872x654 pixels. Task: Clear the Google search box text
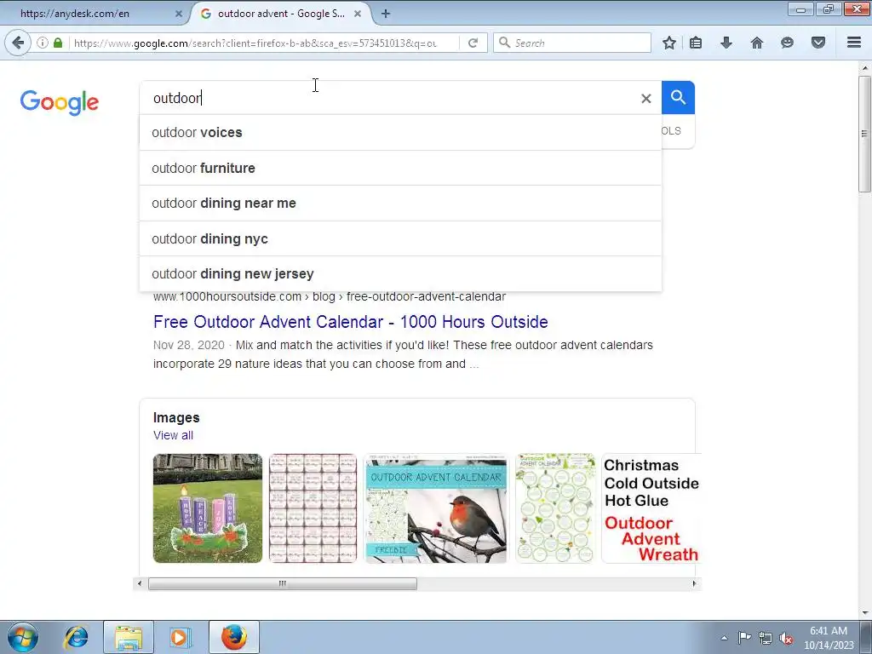(645, 99)
